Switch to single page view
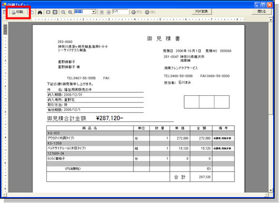Viewport: 279px width, 203px height. click(x=48, y=12)
